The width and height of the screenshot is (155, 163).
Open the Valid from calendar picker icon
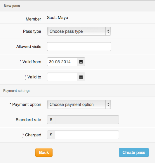click(81, 62)
